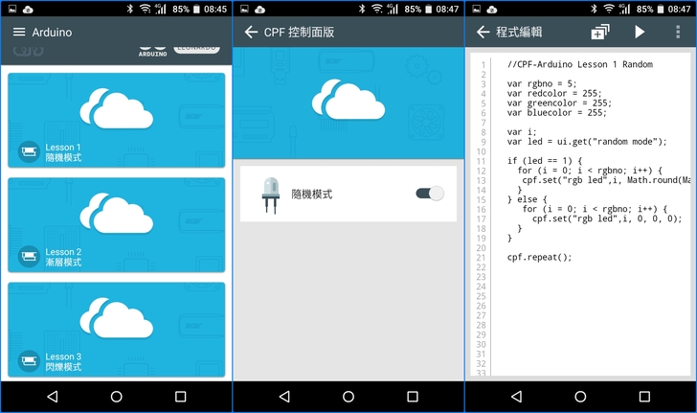Open the Lesson 1 隨機模式 card
This screenshot has width=697, height=413.
click(117, 121)
